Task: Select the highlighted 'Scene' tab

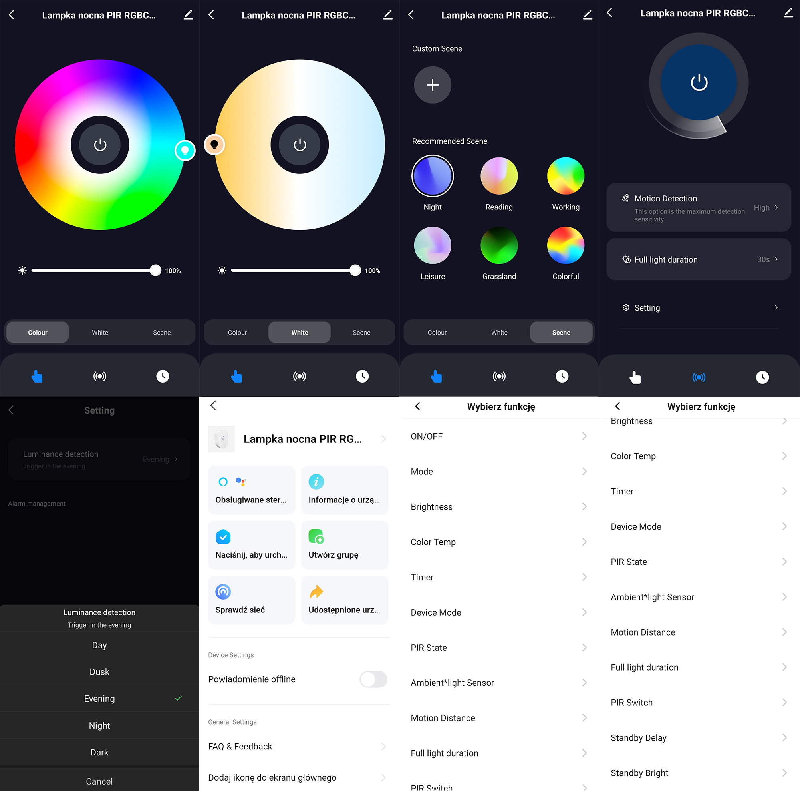Action: pyautogui.click(x=561, y=332)
